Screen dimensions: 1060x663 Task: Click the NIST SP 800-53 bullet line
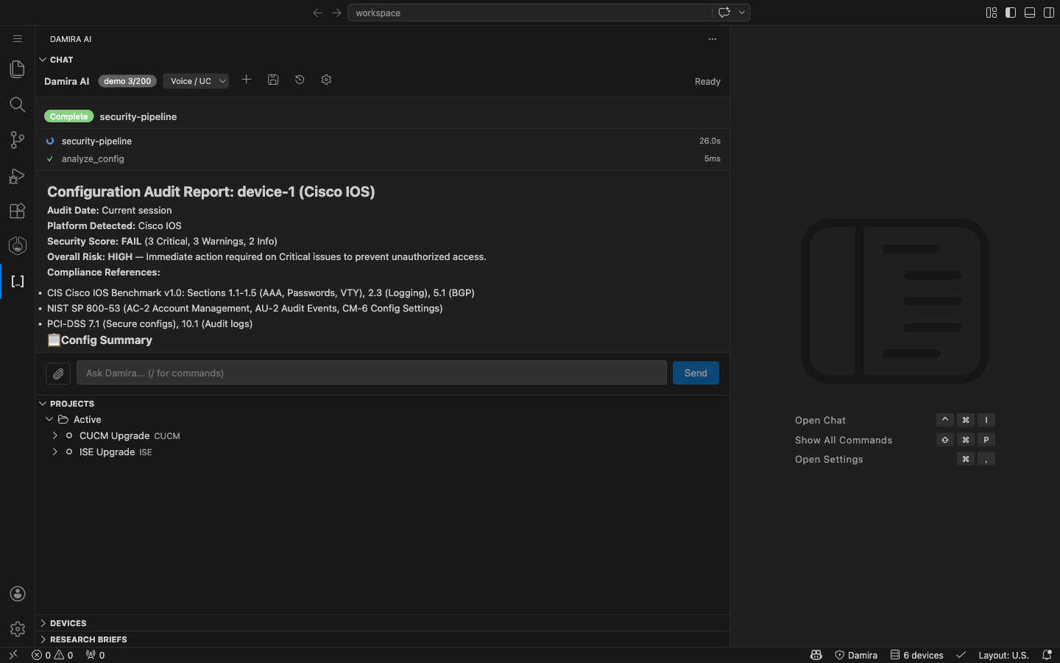[x=244, y=308]
